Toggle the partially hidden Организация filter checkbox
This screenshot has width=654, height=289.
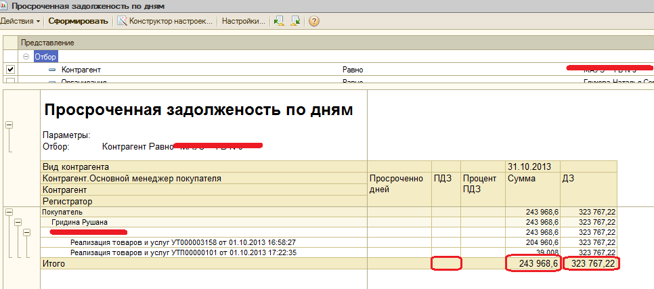(10, 82)
